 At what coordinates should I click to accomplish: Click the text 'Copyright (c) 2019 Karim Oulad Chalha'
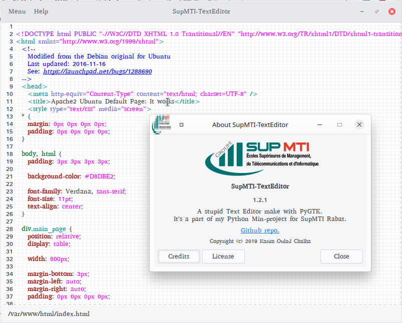pyautogui.click(x=260, y=241)
